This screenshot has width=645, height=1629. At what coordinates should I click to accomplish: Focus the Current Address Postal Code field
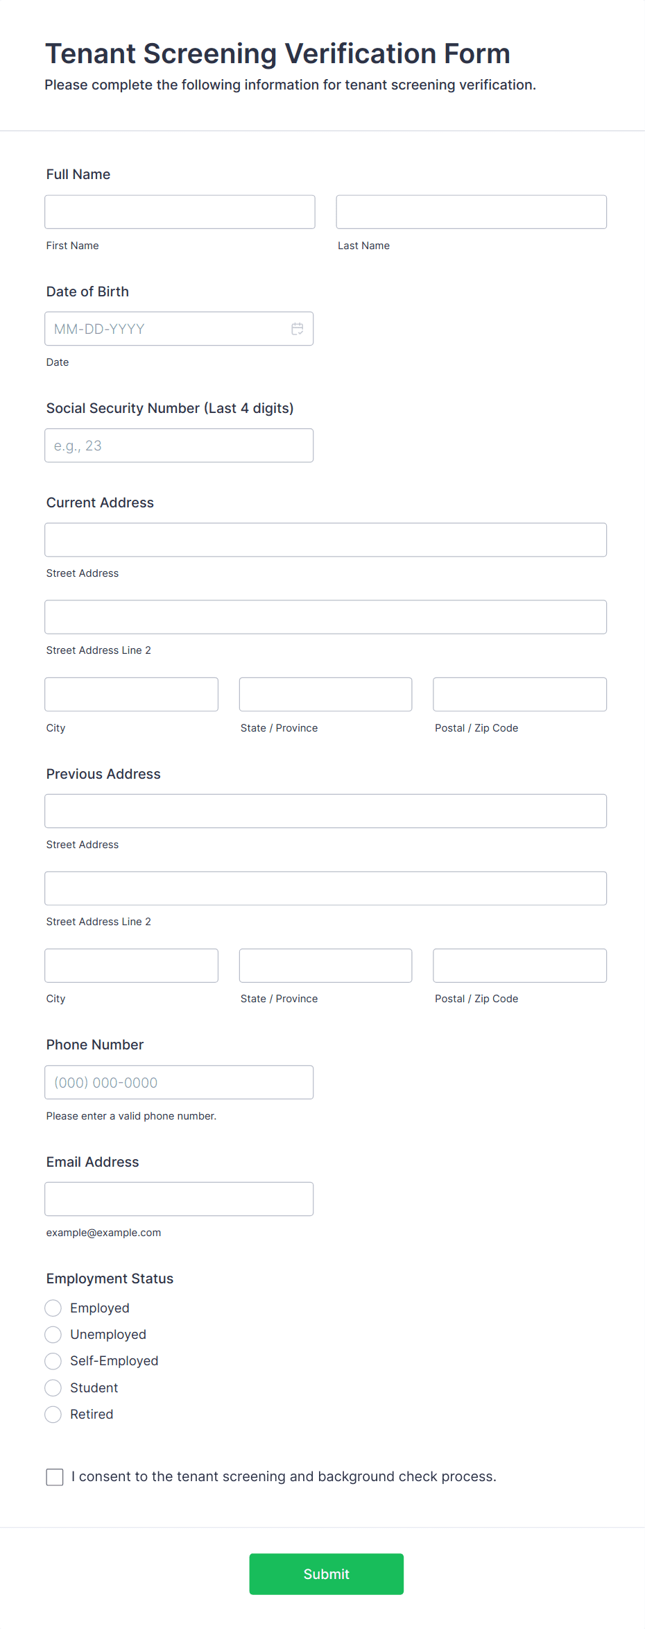click(519, 694)
